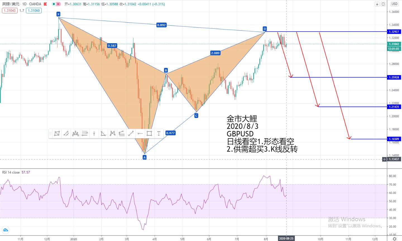
Task: Click the 1.36000 price scale tick
Action: pyautogui.click(x=394, y=12)
